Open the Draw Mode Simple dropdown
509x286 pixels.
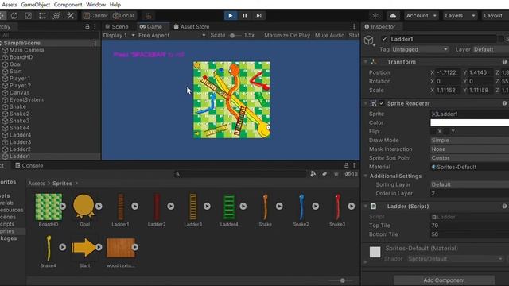pyautogui.click(x=469, y=140)
